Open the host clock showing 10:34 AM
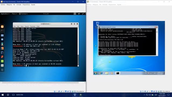 (x=162, y=95)
